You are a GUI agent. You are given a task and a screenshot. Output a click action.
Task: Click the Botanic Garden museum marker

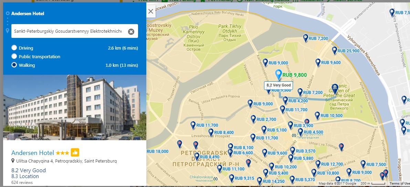[x=335, y=89]
